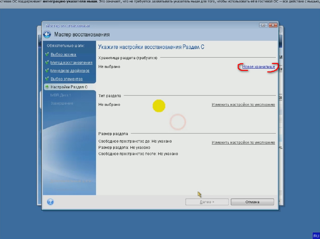Click the MBR Диск 1 step
320x239 pixels.
coord(61,95)
